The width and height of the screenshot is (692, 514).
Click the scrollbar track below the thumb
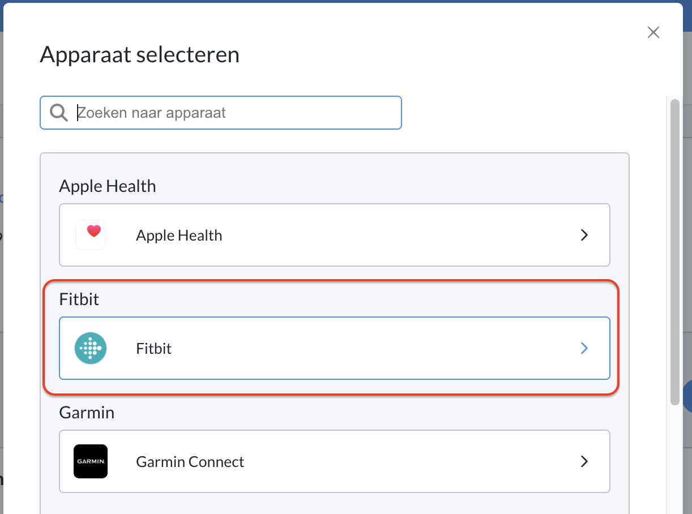(674, 459)
